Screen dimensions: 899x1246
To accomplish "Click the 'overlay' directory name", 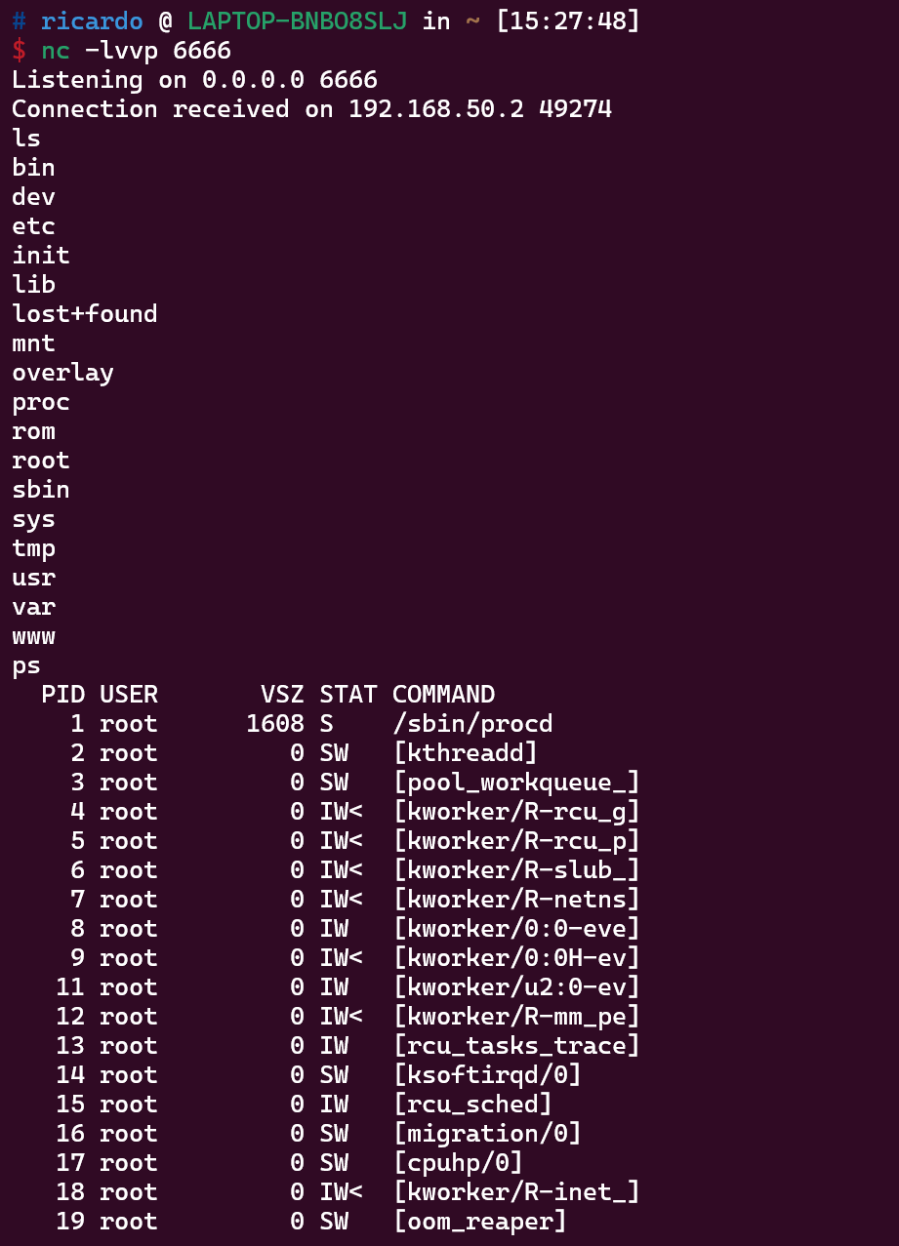I will 62,373.
